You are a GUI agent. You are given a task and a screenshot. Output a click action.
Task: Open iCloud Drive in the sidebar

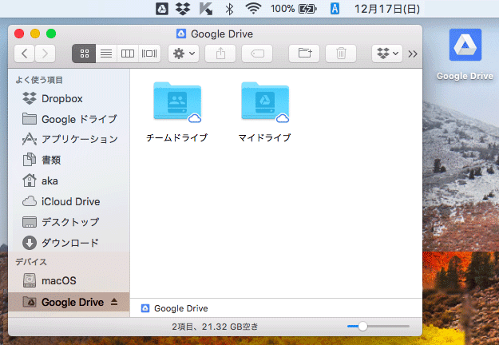pos(69,201)
